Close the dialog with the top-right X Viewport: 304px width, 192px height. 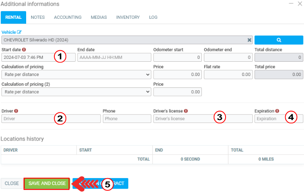pos(300,4)
